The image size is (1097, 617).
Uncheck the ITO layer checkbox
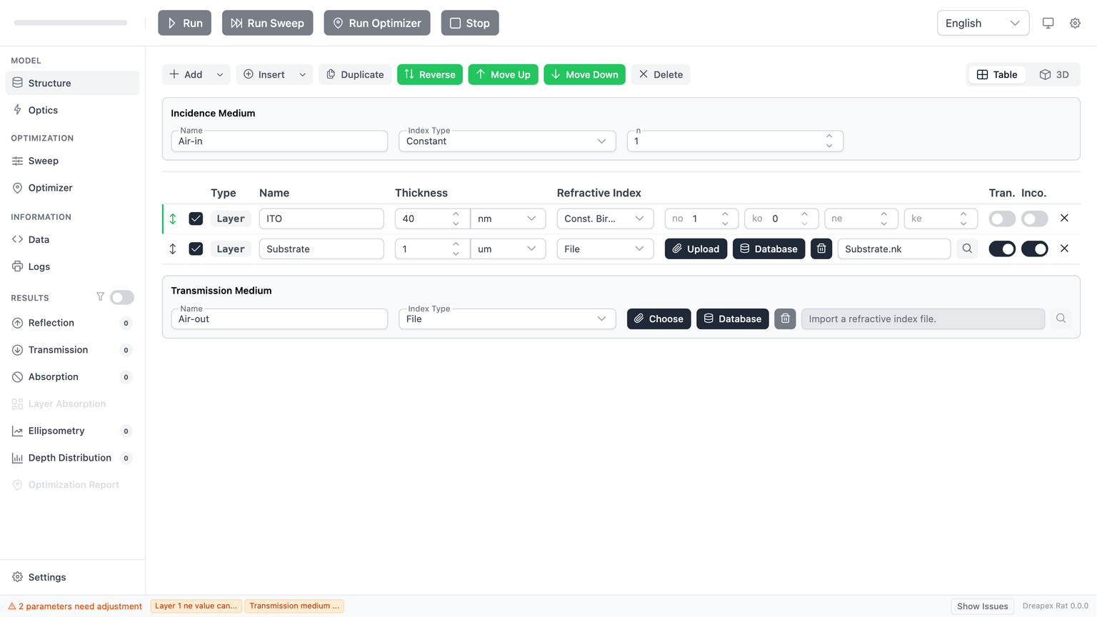click(196, 219)
